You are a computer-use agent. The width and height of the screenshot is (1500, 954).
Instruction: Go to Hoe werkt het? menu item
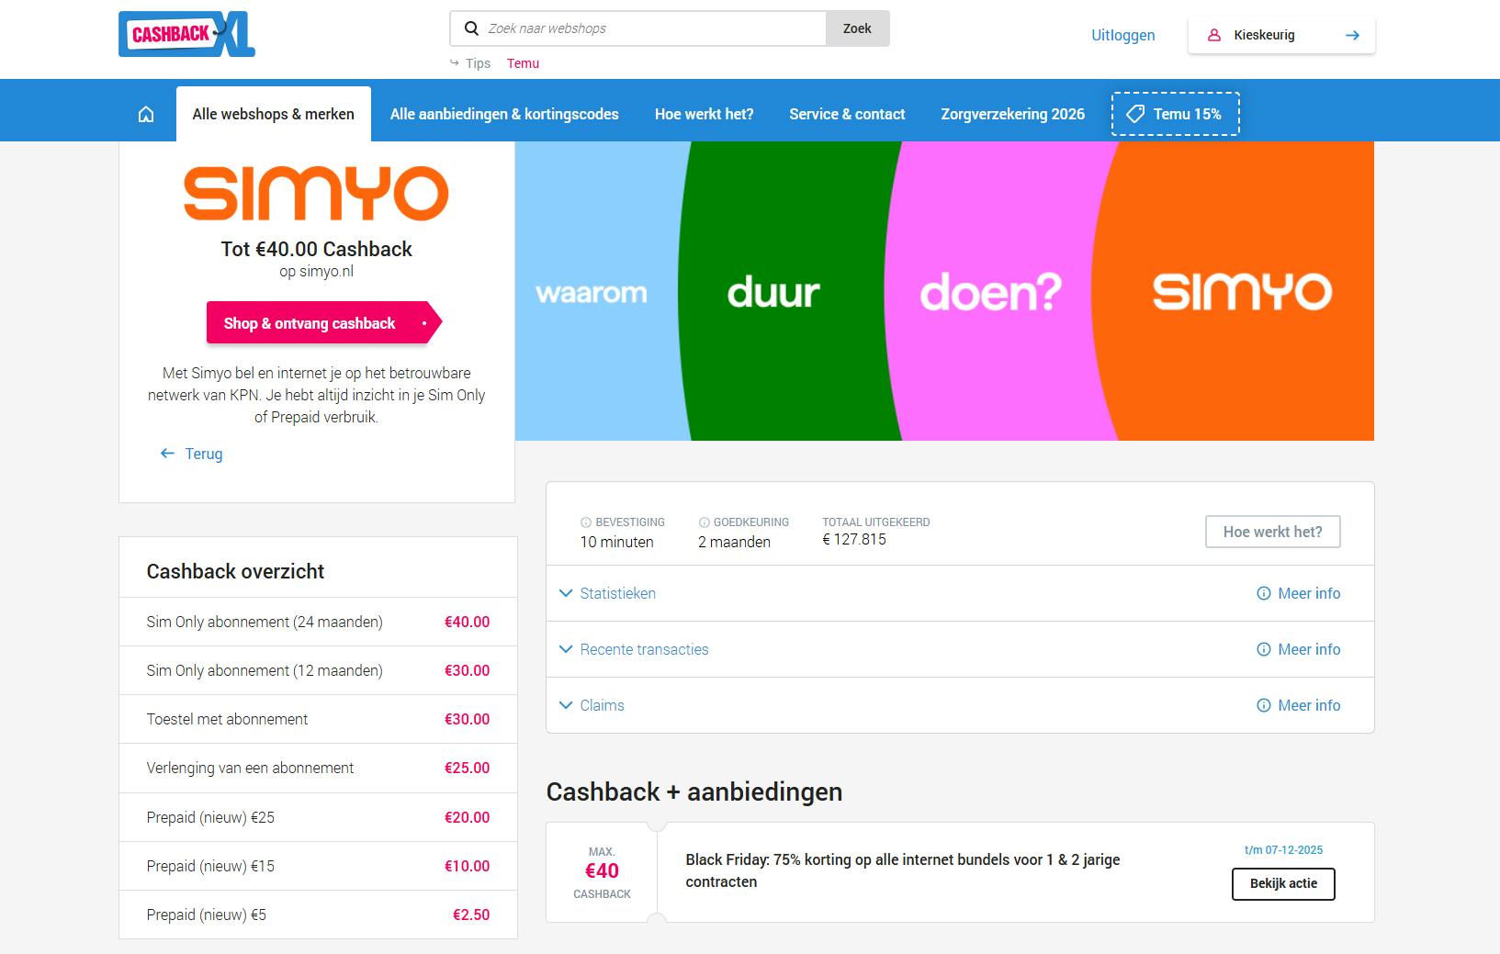point(705,114)
